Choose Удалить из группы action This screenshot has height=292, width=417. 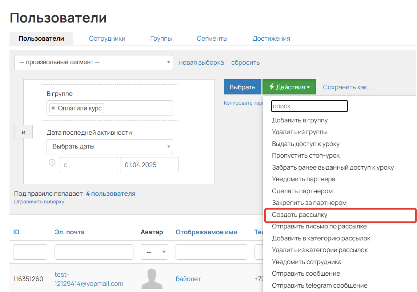300,132
